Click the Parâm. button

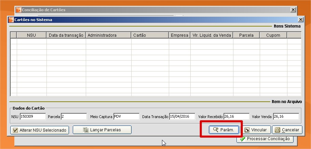coord(224,130)
